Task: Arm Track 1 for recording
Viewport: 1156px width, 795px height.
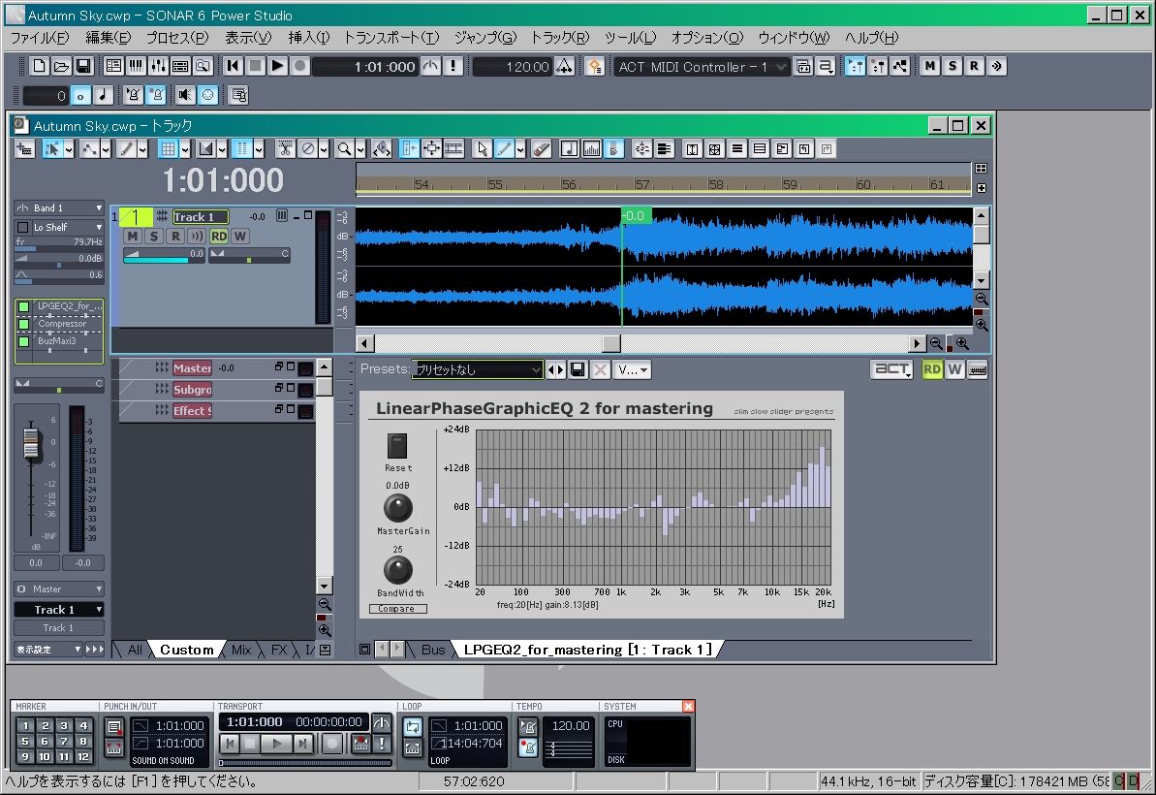Action: coord(174,236)
